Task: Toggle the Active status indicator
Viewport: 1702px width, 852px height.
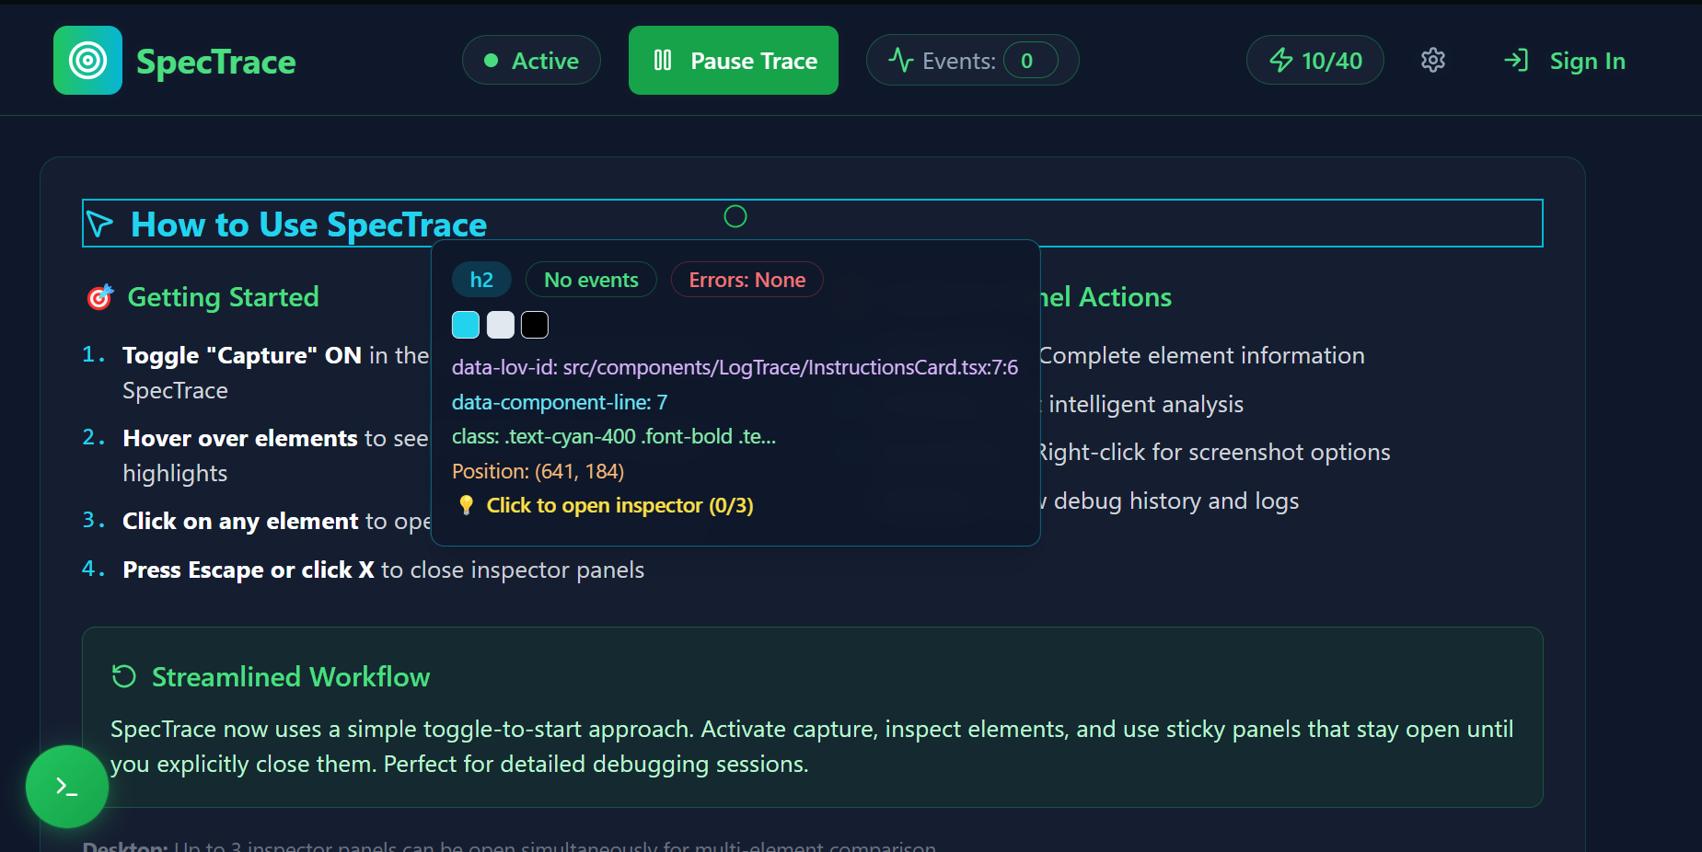Action: coord(531,61)
